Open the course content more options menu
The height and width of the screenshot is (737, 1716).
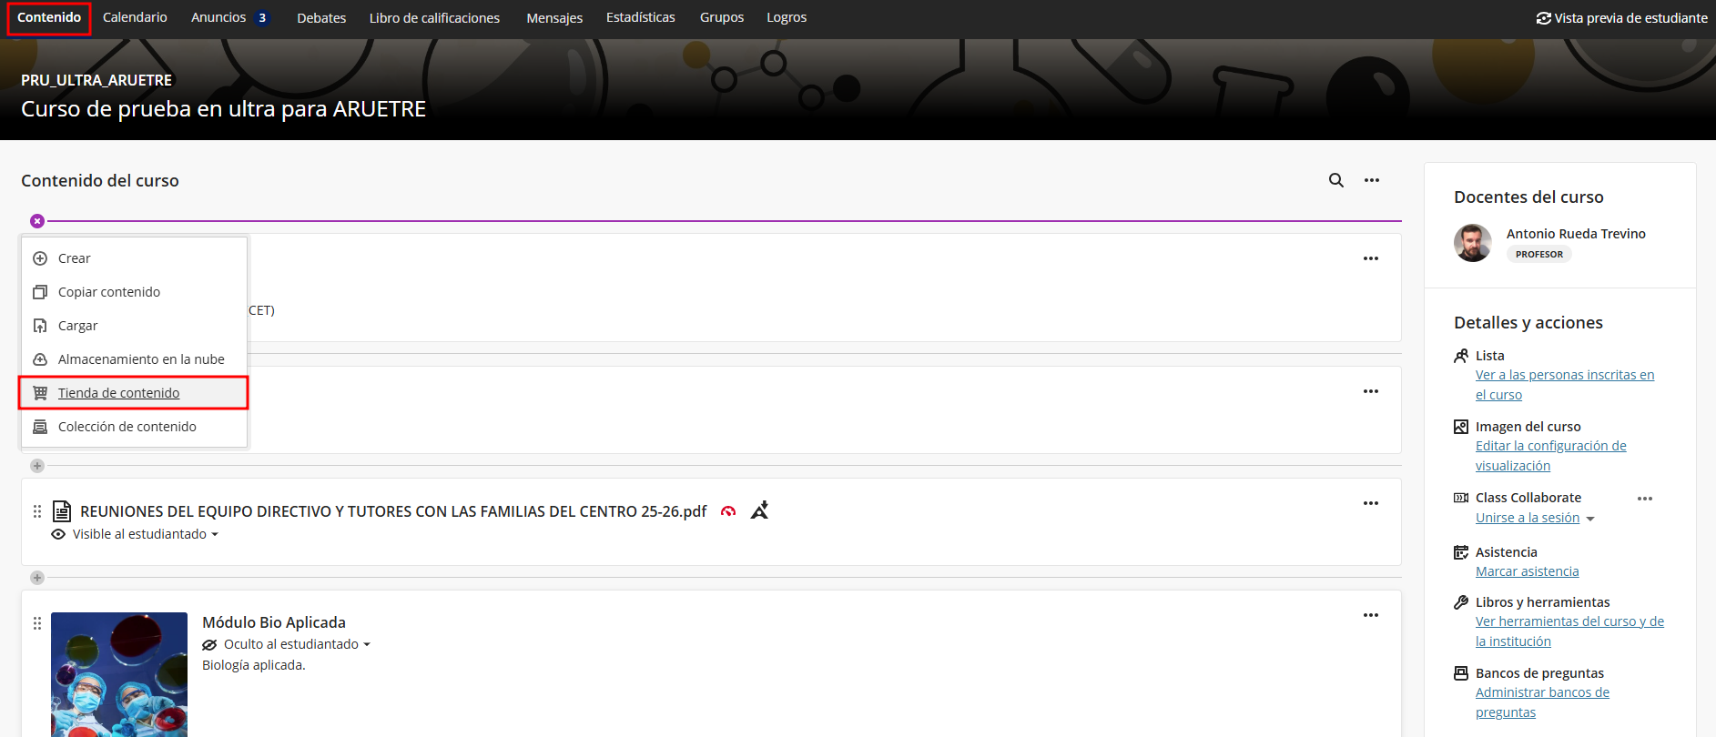tap(1371, 180)
